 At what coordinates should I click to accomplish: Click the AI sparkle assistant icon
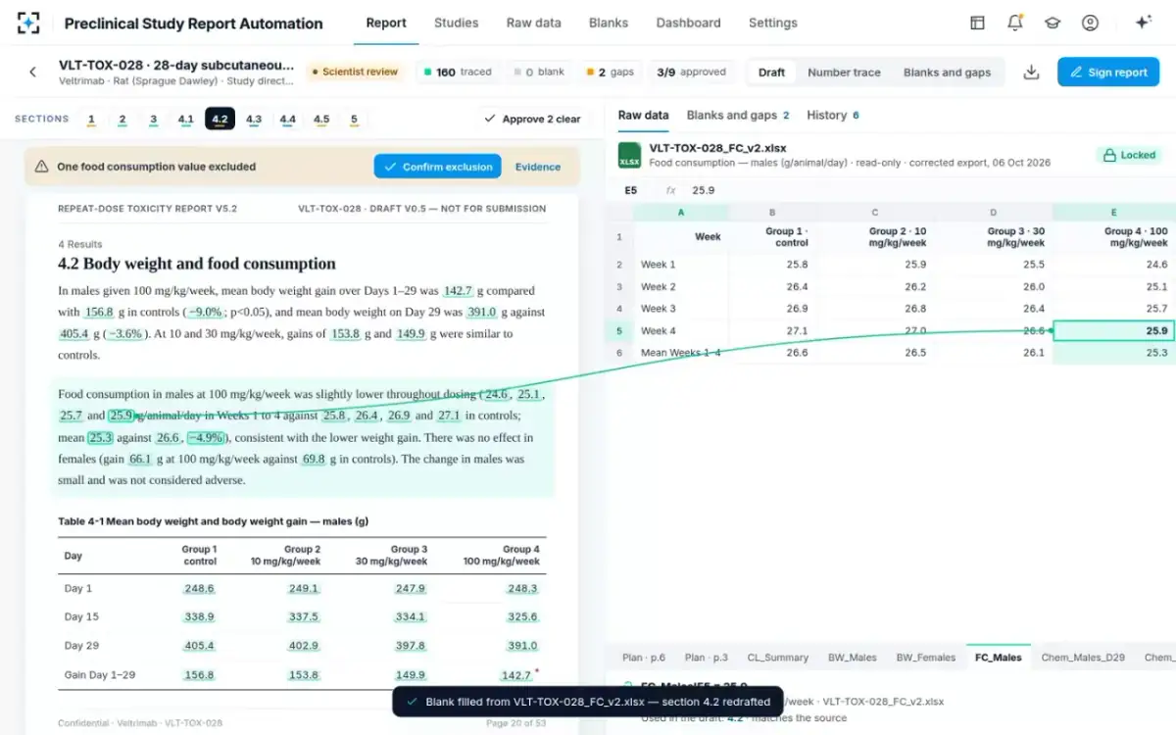pos(1143,23)
